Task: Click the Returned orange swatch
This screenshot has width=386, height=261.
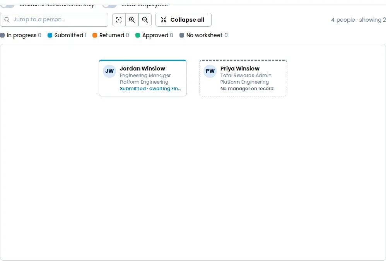Action: click(95, 35)
